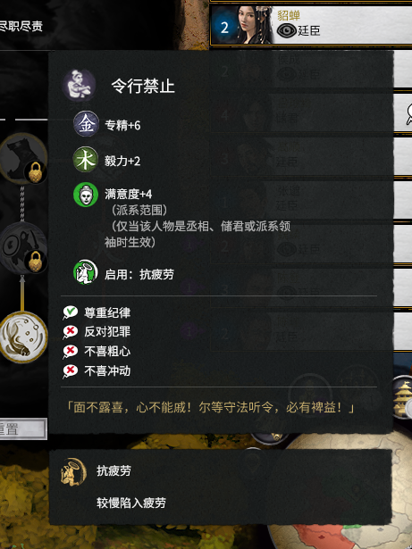Select the unlocked fish skill node
412x549 pixels.
tap(23, 337)
